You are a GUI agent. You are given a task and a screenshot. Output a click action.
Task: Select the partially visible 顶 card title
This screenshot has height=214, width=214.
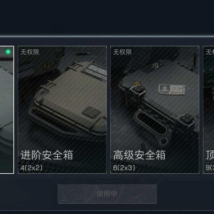pos(210,155)
